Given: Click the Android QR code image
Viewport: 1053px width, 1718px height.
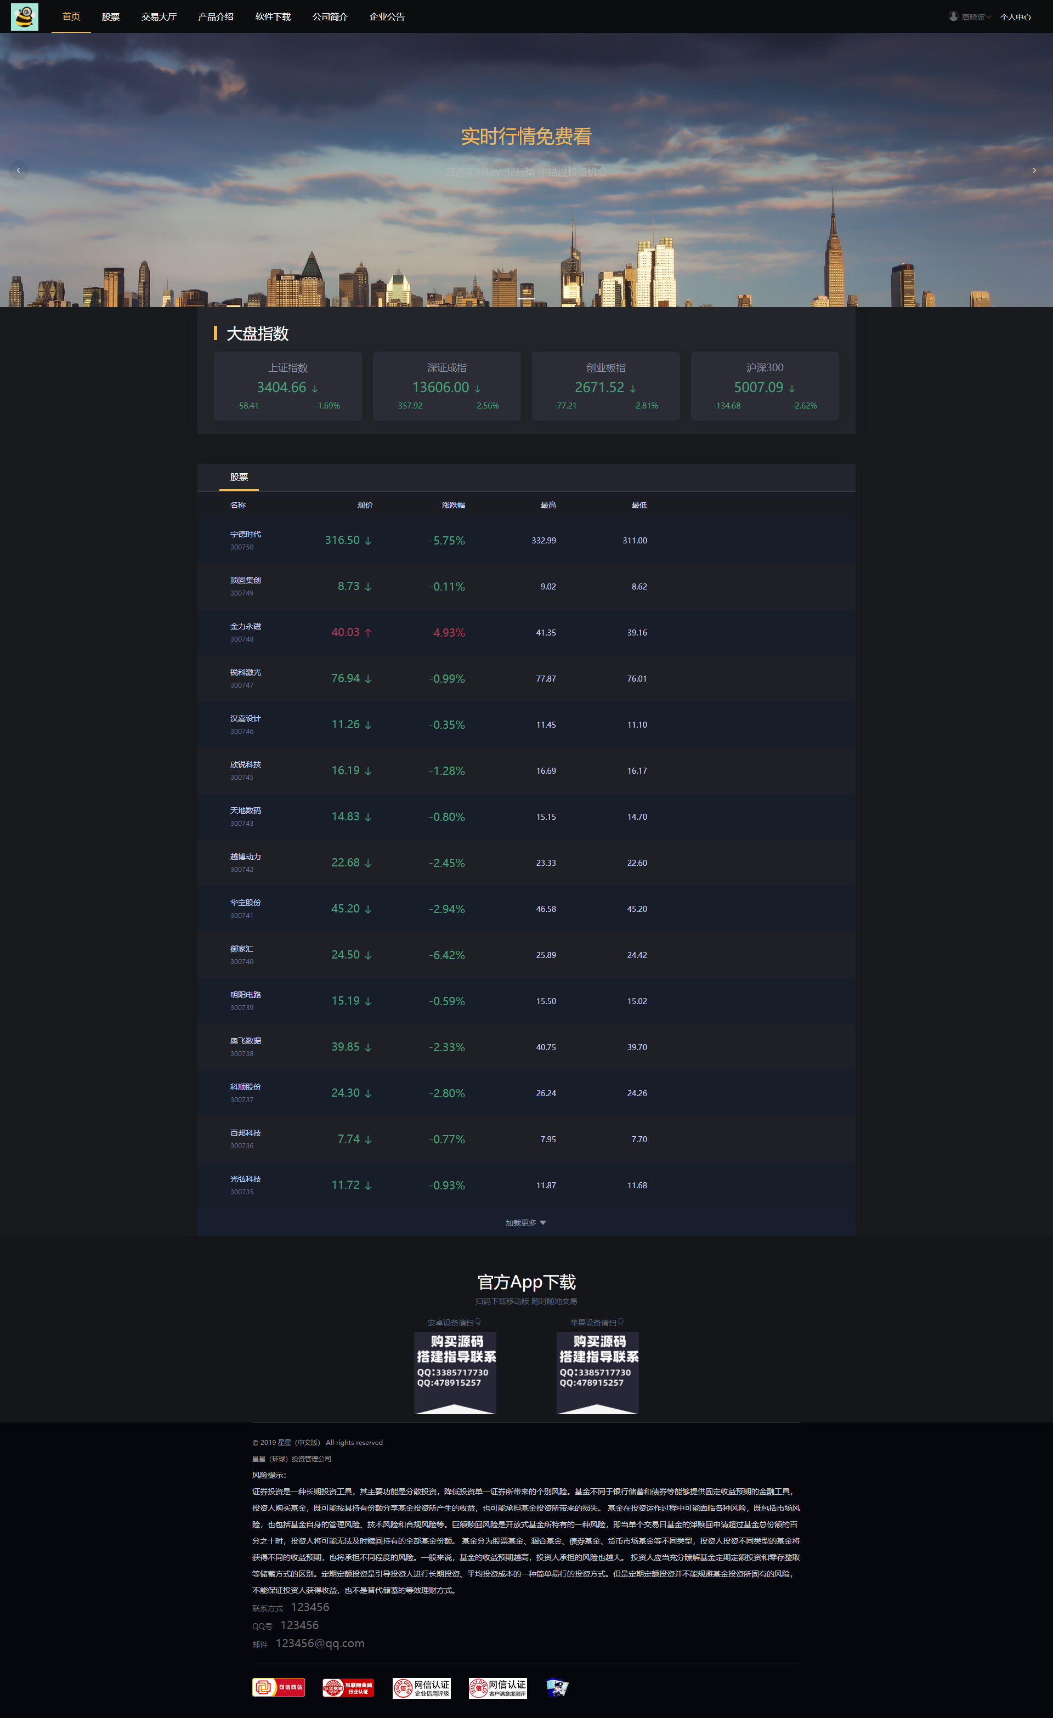Looking at the screenshot, I should 455,1372.
